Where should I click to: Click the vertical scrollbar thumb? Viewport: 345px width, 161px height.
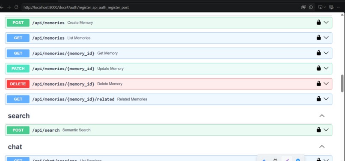tap(342, 83)
